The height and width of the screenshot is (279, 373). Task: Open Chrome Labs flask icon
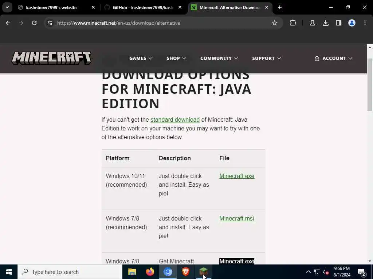(312, 23)
